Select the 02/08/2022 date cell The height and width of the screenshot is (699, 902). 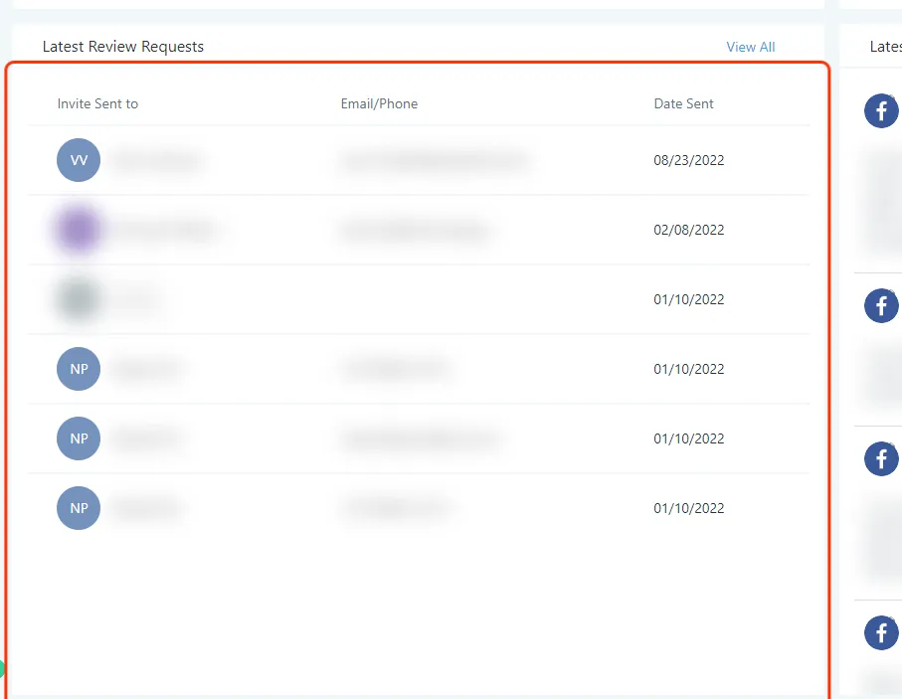point(688,230)
